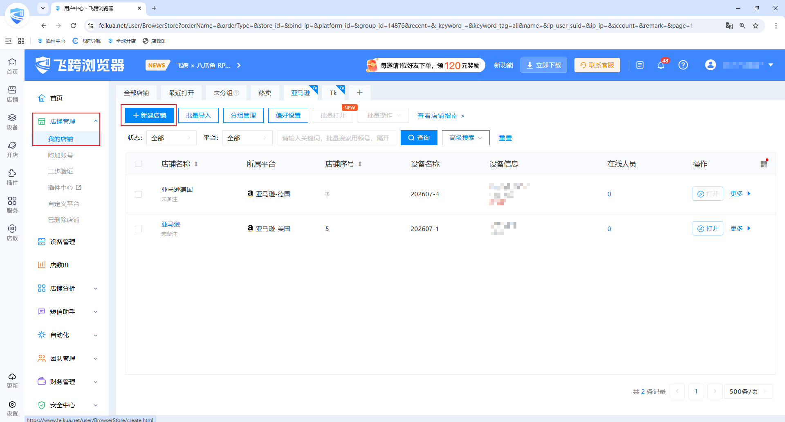
Task: Open the 飞跨导航 bookmark
Action: 86,41
